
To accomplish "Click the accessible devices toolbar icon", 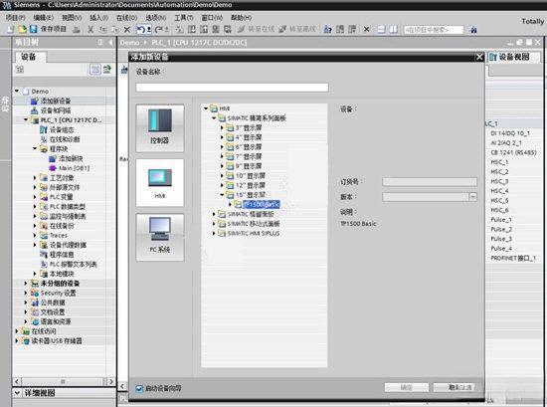I will [327, 29].
